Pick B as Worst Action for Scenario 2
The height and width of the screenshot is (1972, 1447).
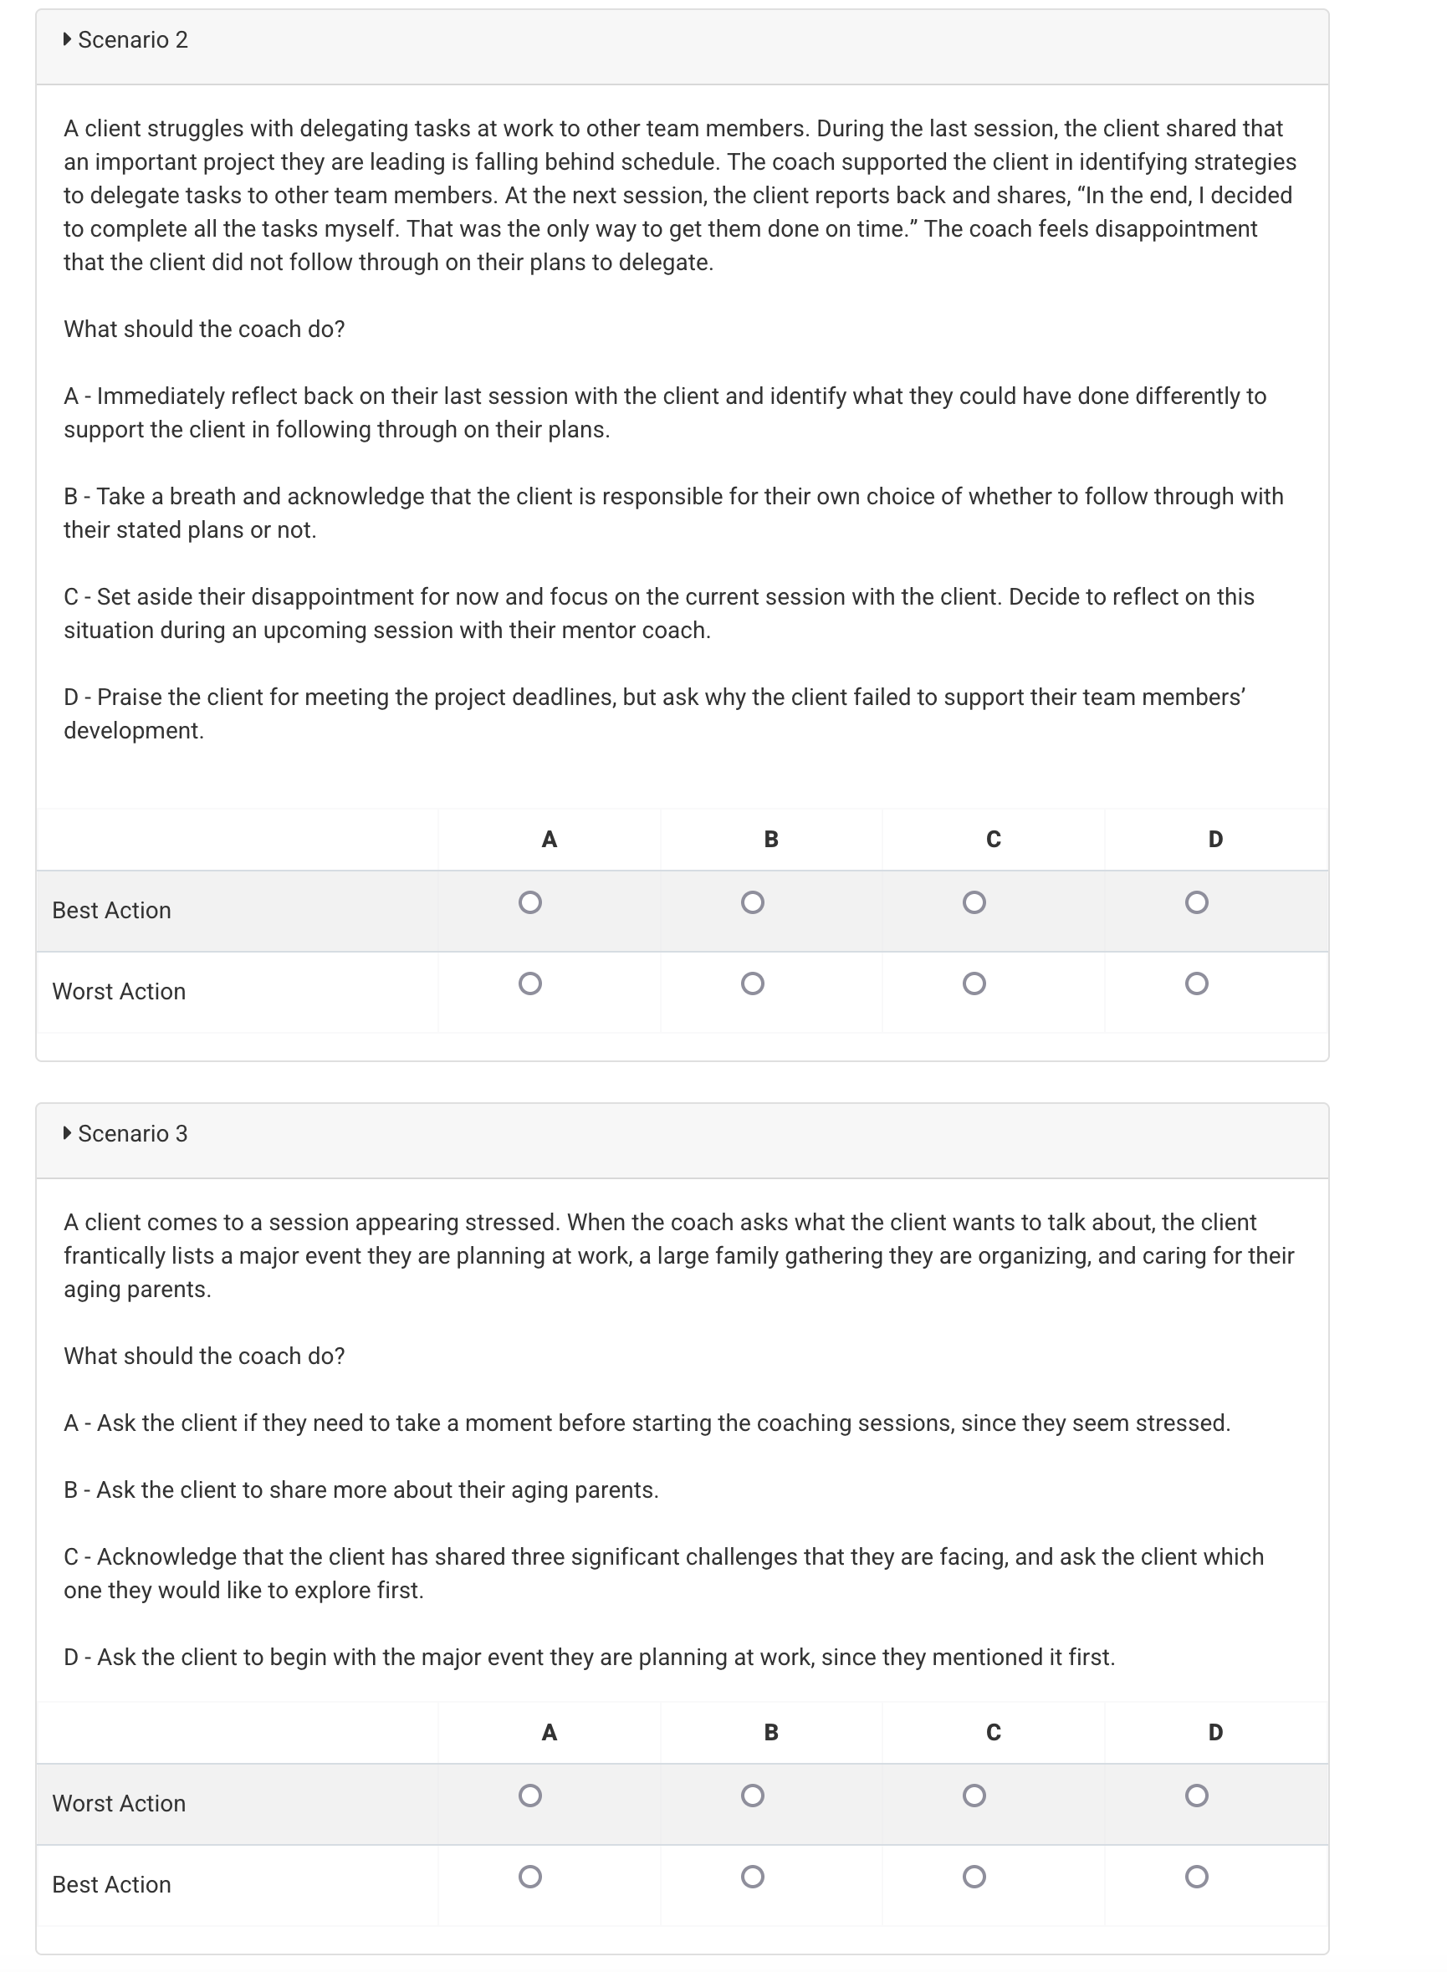coord(753,984)
